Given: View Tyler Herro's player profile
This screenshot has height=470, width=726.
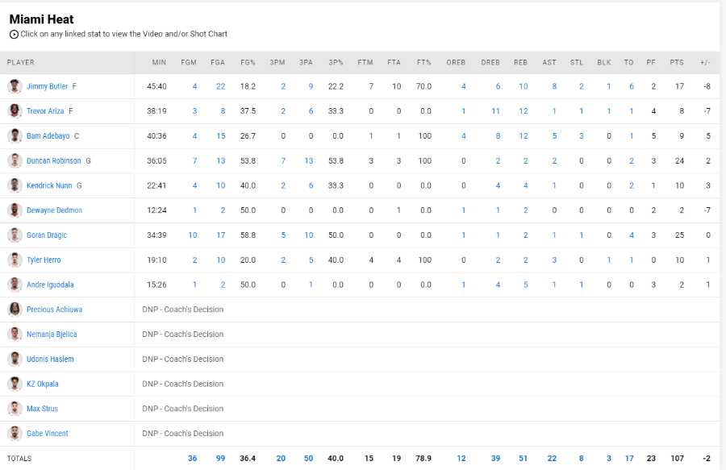Looking at the screenshot, I should (x=44, y=260).
